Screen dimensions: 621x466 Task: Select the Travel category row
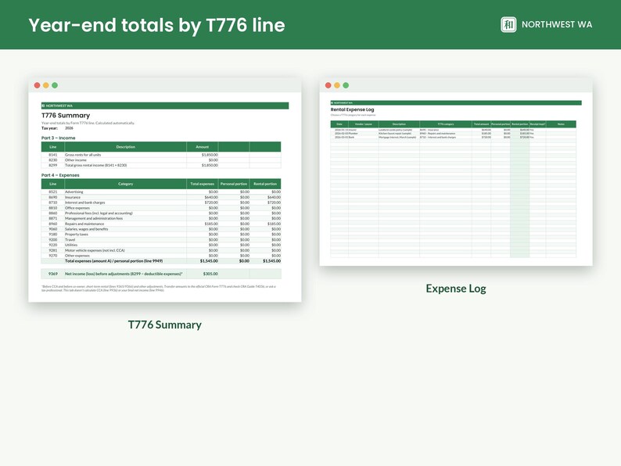tap(161, 239)
